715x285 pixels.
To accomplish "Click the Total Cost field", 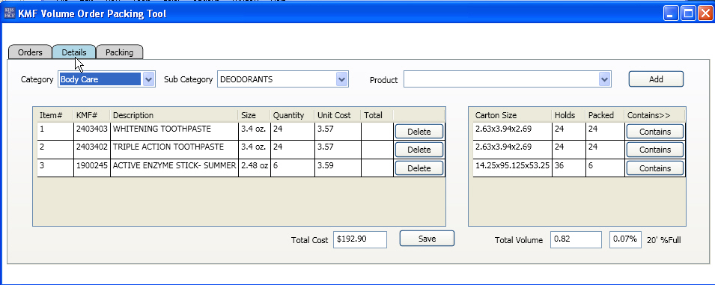I will [360, 239].
